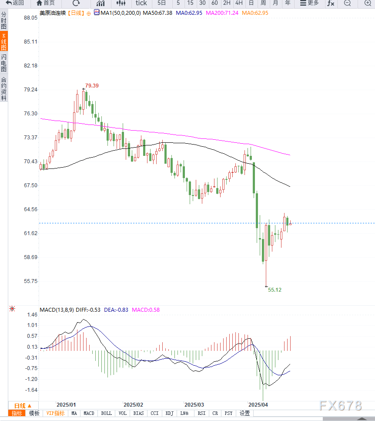Click the orange circle beside 日线 label

[89, 13]
